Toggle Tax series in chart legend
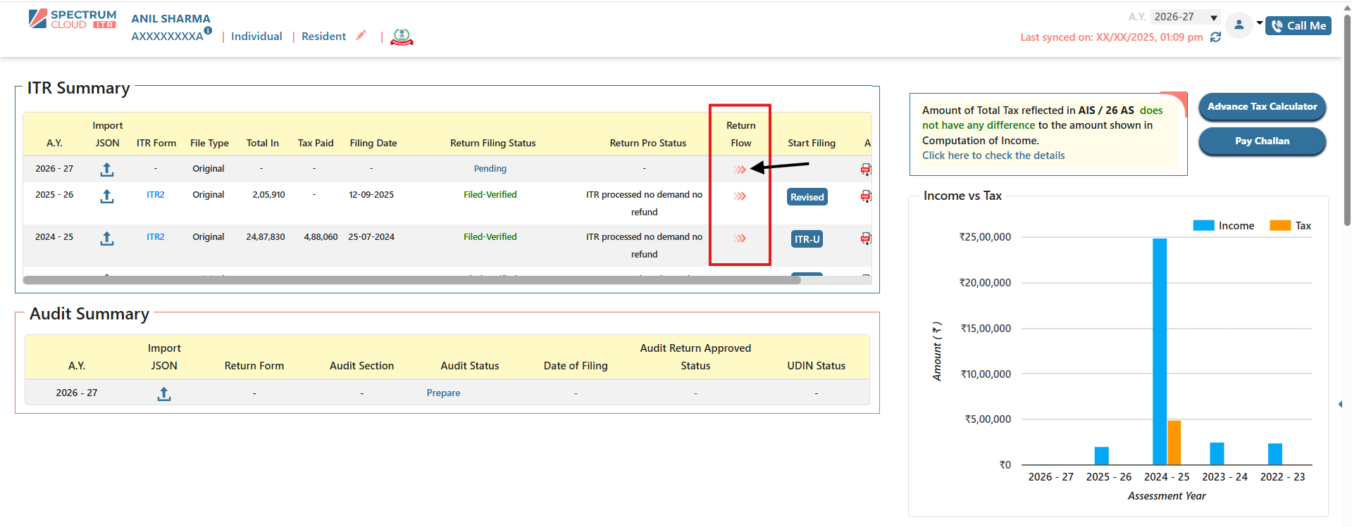The width and height of the screenshot is (1352, 527). click(x=1290, y=226)
